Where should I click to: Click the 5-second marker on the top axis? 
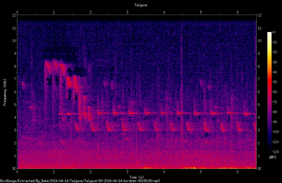(x=201, y=12)
